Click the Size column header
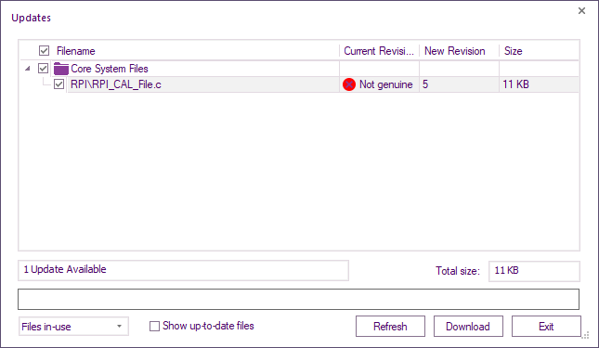Image resolution: width=599 pixels, height=348 pixels. pyautogui.click(x=513, y=51)
